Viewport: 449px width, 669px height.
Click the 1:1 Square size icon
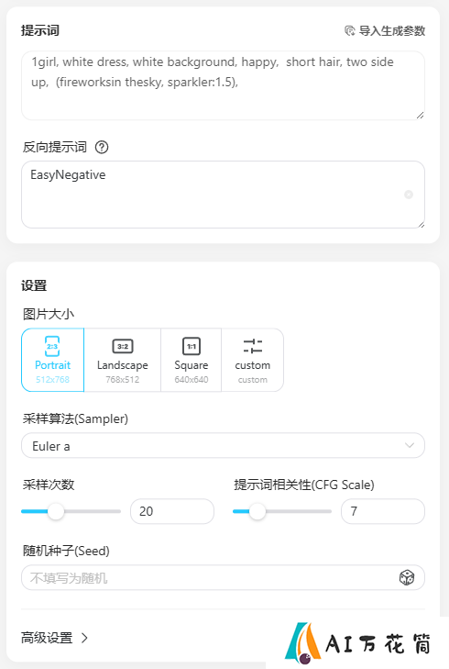[x=192, y=346]
